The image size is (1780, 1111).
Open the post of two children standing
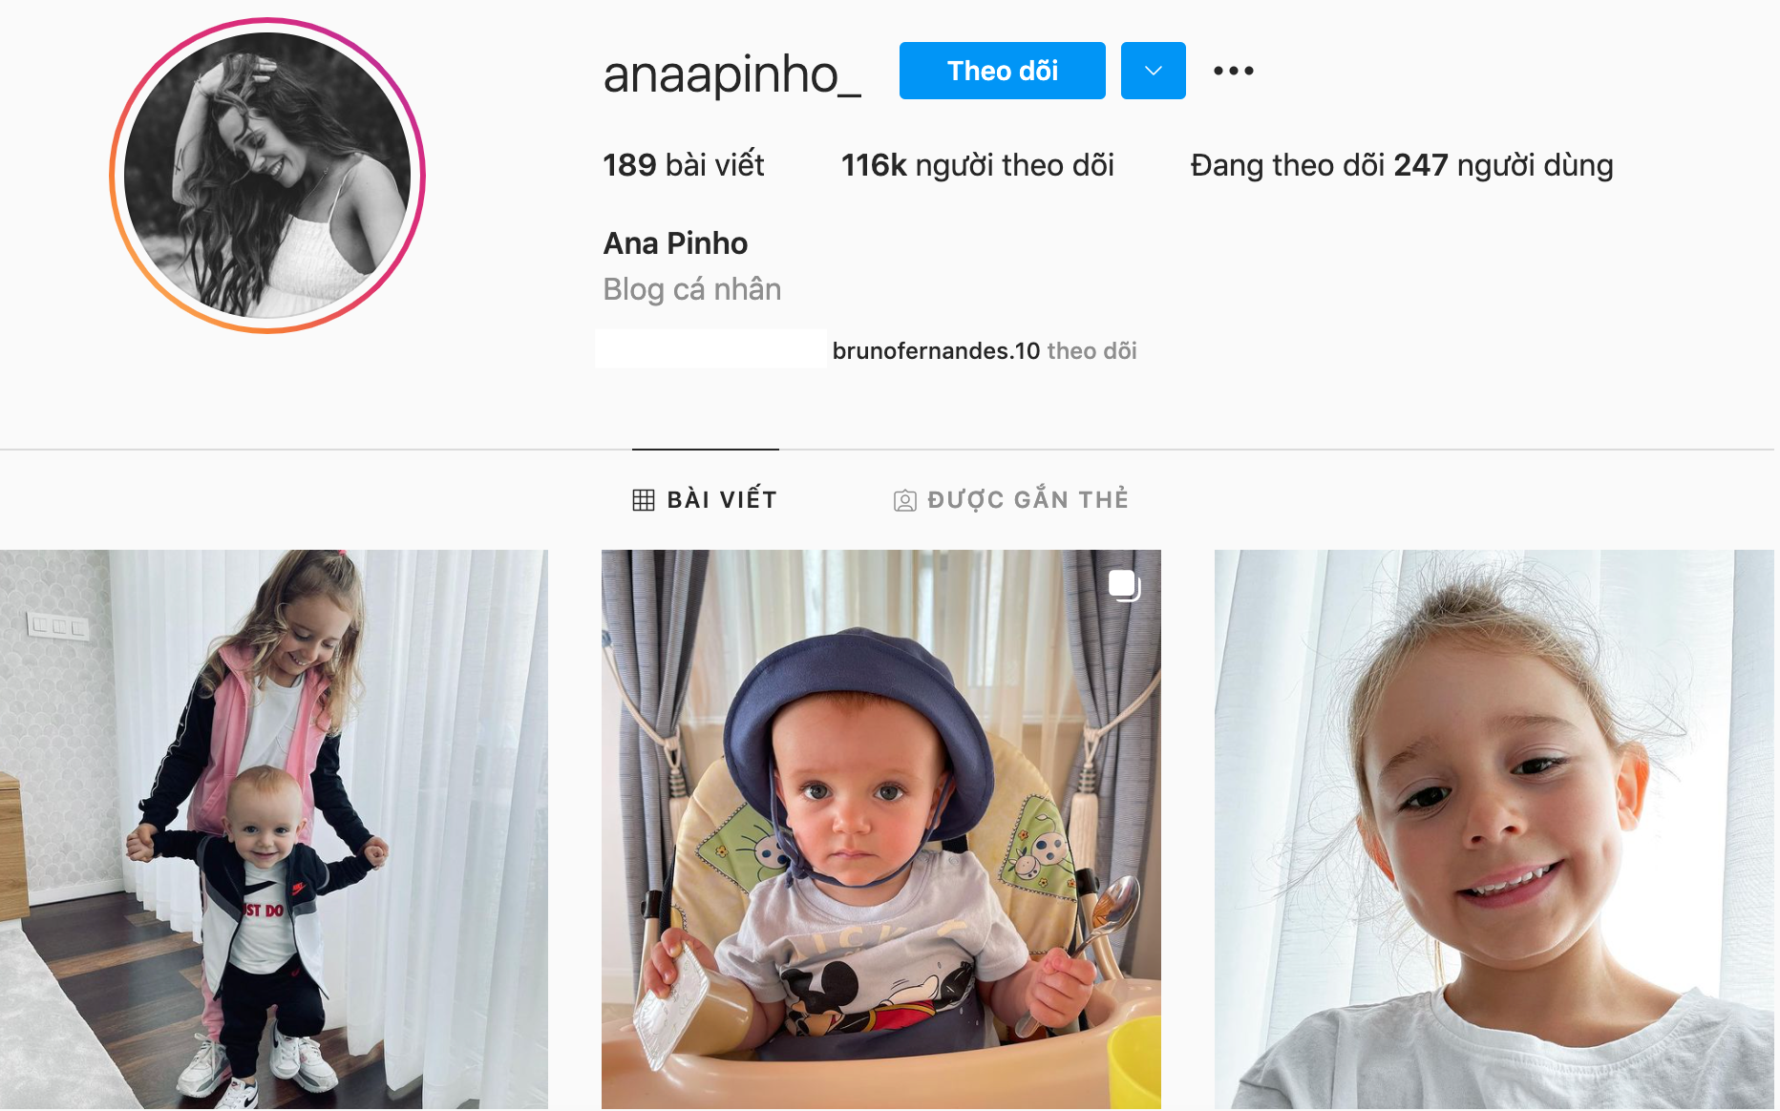(274, 829)
